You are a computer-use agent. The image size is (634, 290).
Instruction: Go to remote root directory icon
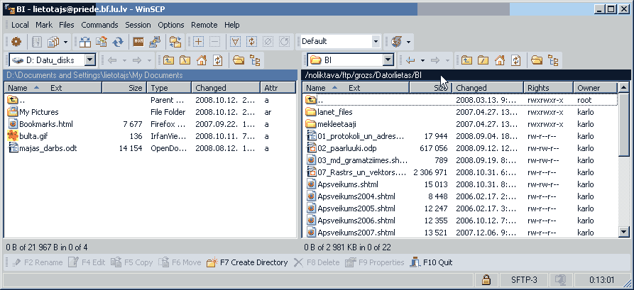coord(483,60)
